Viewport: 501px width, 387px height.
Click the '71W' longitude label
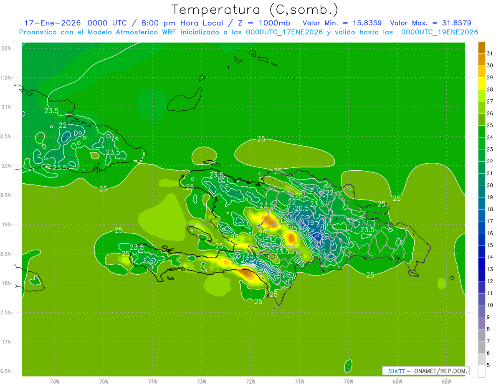299,381
